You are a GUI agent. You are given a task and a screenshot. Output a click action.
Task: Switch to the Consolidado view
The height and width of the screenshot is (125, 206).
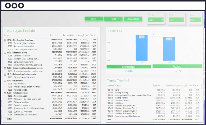[133, 19]
